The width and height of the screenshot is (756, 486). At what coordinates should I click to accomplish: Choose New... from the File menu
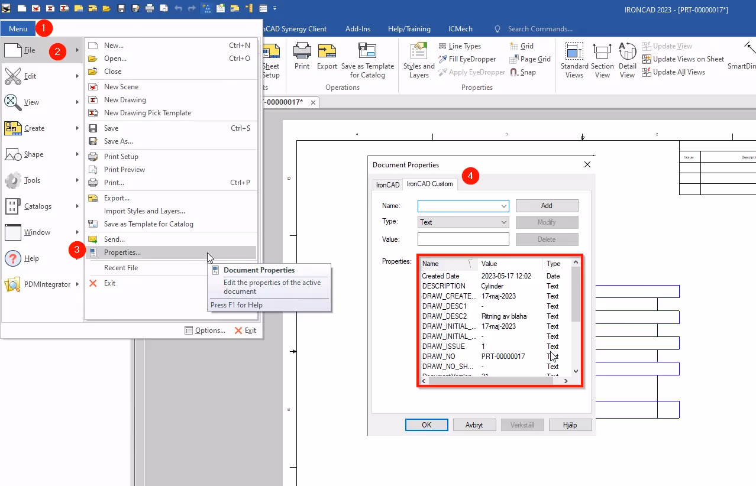coord(171,46)
